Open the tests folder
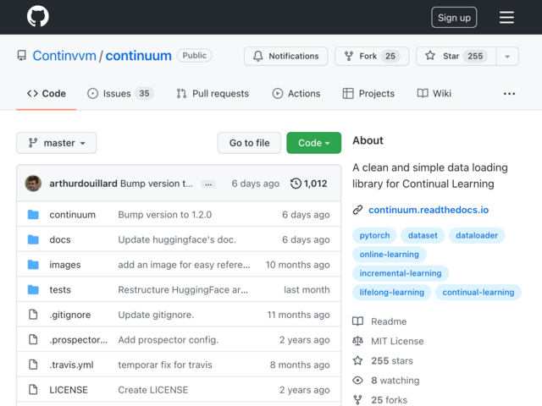Viewport: 542px width, 406px height. coord(60,289)
